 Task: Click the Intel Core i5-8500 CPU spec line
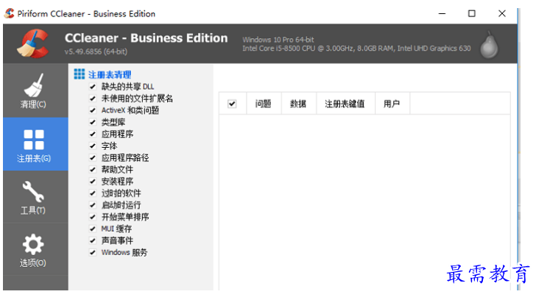coord(356,49)
